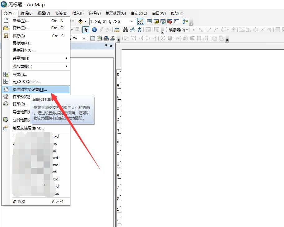The image size is (284, 227).
Task: Expand the 共享为(H) submenu
Action: [x=36, y=58]
